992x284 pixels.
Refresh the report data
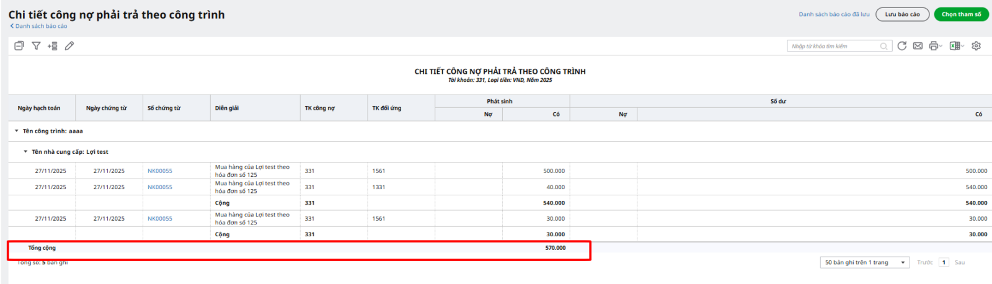click(902, 46)
